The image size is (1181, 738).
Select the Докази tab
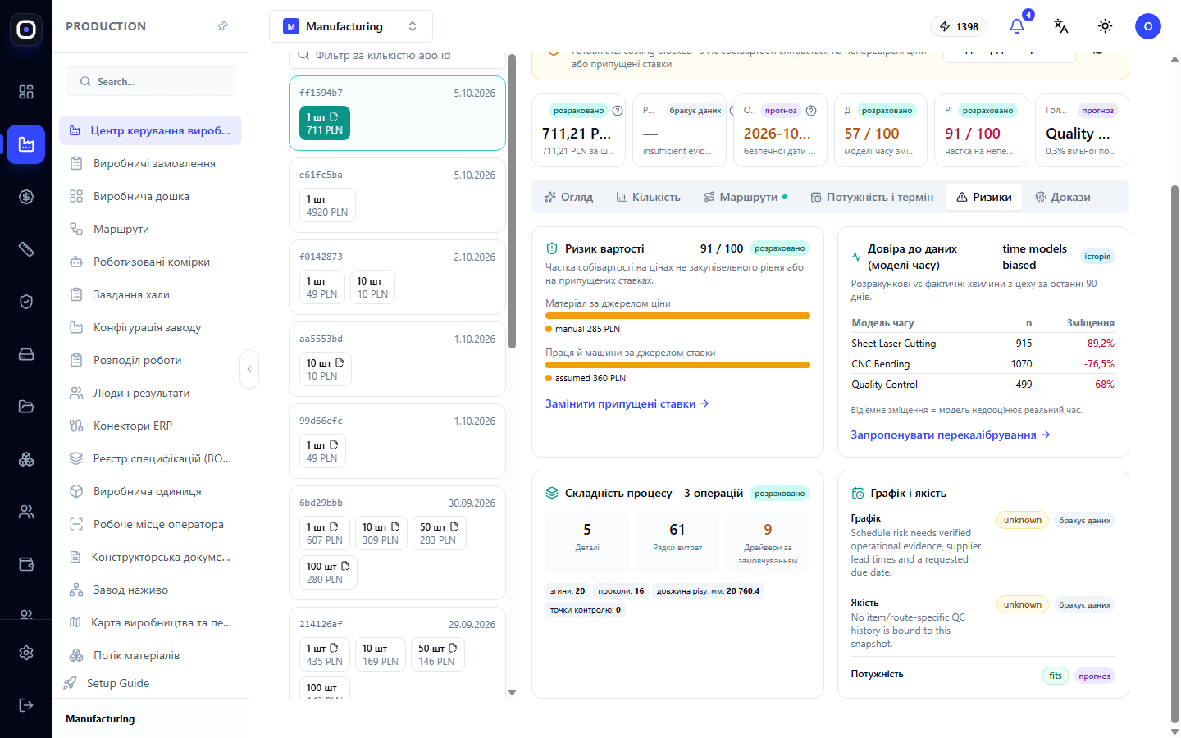click(1063, 197)
